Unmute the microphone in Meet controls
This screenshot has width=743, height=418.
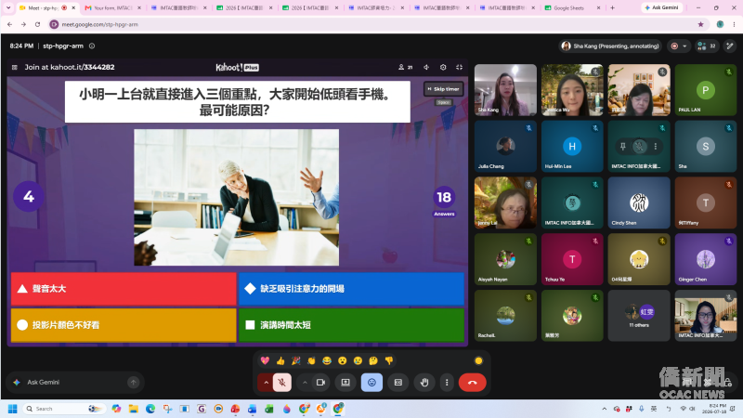click(282, 383)
